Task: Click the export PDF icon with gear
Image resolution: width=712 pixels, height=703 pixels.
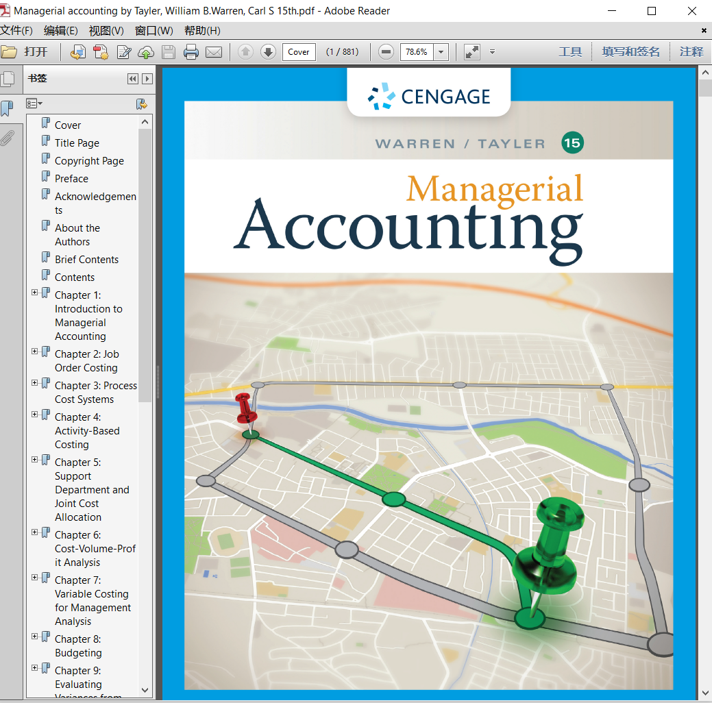Action: 101,52
